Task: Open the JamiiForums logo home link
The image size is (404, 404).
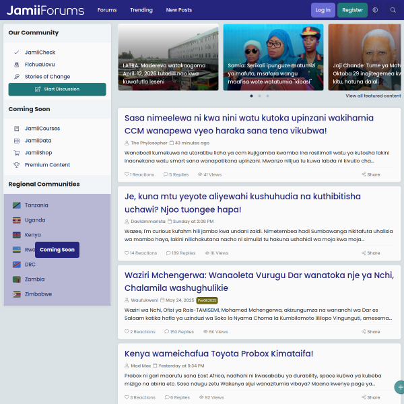Action: point(45,10)
